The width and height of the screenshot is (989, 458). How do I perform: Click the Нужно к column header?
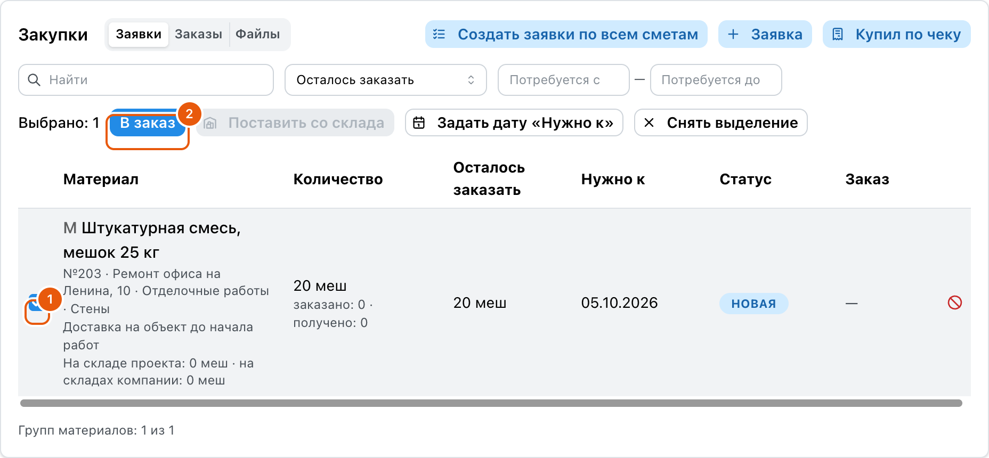(x=613, y=179)
